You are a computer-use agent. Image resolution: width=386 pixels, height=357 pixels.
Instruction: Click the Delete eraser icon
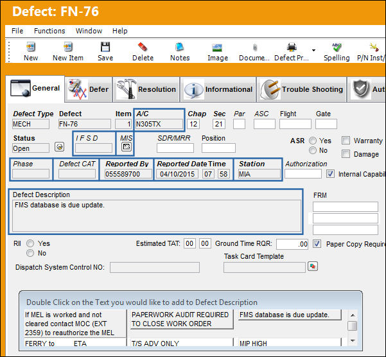point(143,47)
